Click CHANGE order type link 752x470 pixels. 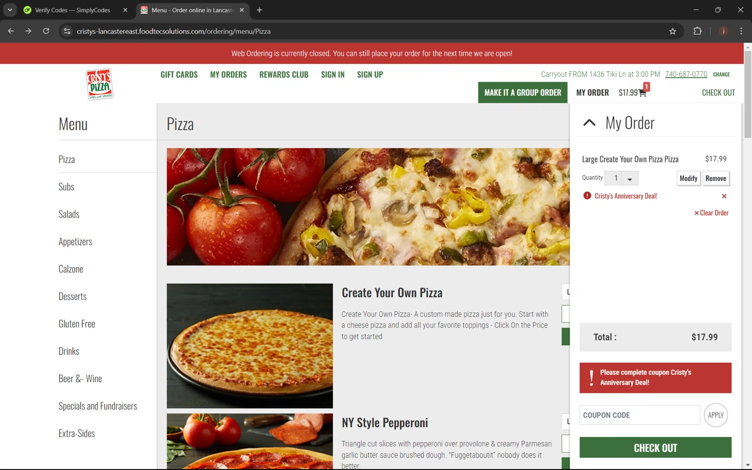721,74
